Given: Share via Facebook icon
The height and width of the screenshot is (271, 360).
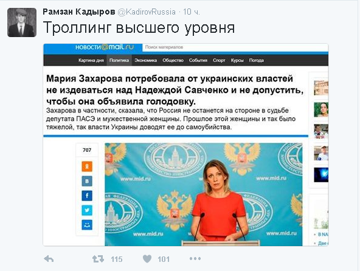Looking at the screenshot, I should point(87,196).
